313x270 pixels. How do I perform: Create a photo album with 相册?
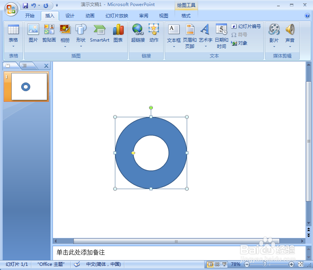[65, 33]
